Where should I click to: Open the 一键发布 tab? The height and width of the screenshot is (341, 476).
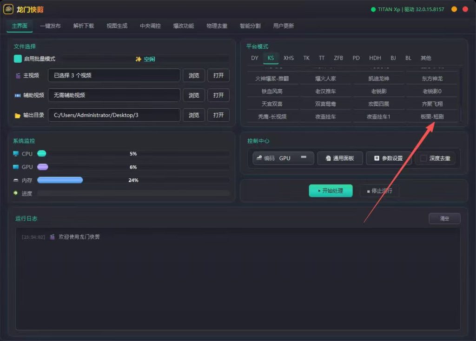50,26
